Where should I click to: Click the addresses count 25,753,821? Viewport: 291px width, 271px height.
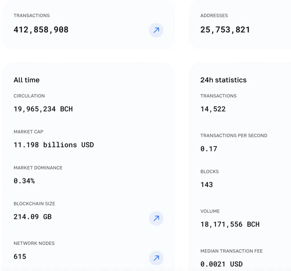tap(225, 30)
